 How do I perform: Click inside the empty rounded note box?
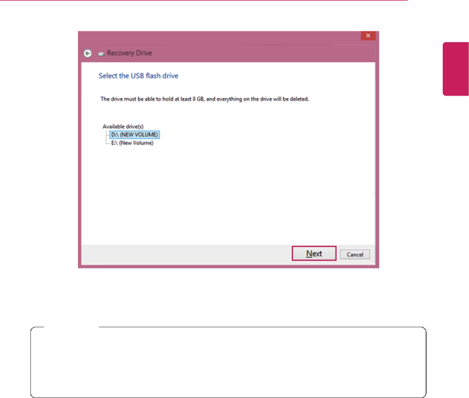click(228, 362)
